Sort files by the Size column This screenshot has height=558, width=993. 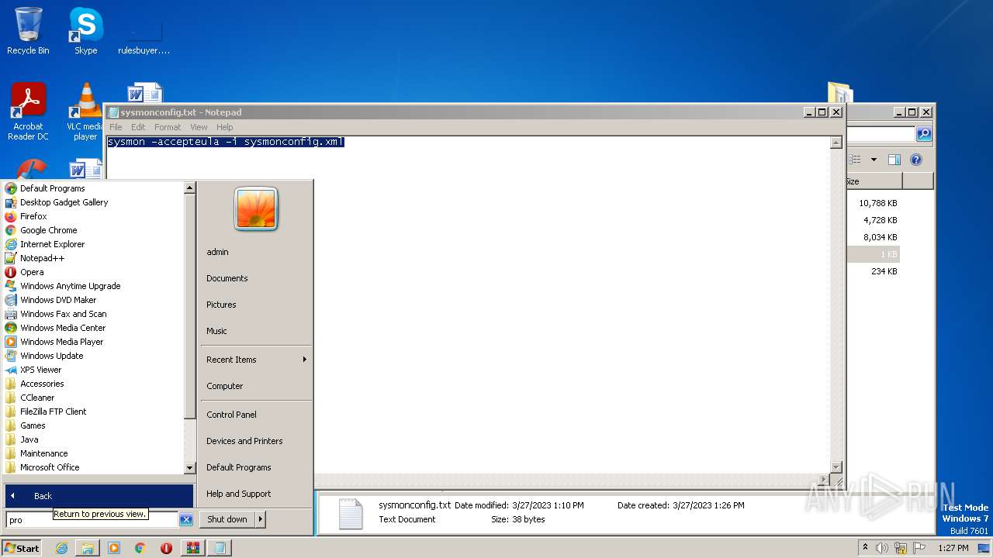point(874,181)
